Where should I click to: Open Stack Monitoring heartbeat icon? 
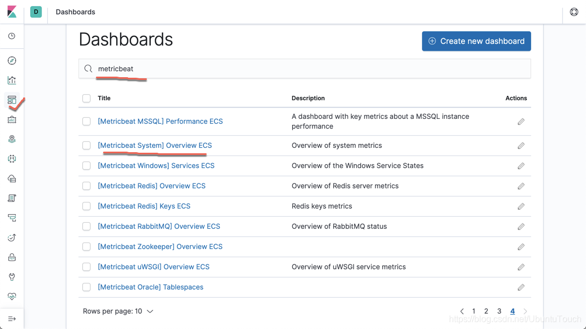click(12, 297)
